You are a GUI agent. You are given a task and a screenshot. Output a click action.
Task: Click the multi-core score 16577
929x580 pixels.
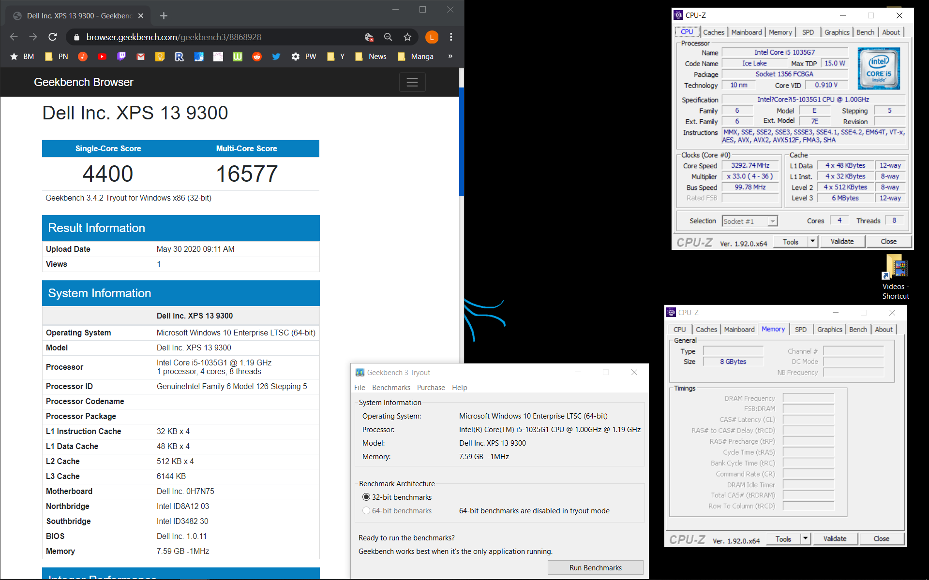point(247,174)
